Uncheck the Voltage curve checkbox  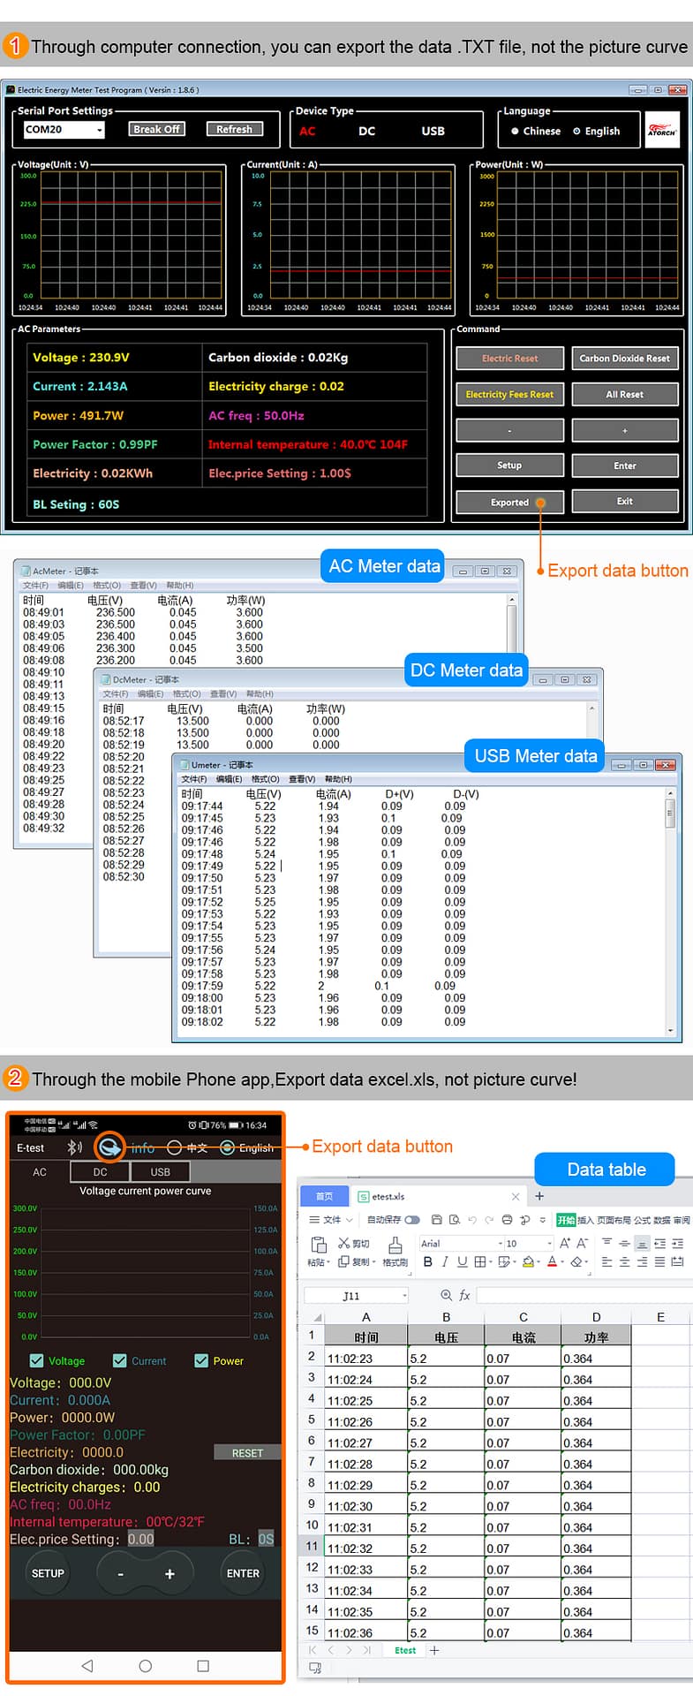pos(36,1360)
